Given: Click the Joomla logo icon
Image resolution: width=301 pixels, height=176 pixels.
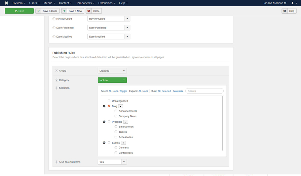Looking at the screenshot, I should pos(6,3).
